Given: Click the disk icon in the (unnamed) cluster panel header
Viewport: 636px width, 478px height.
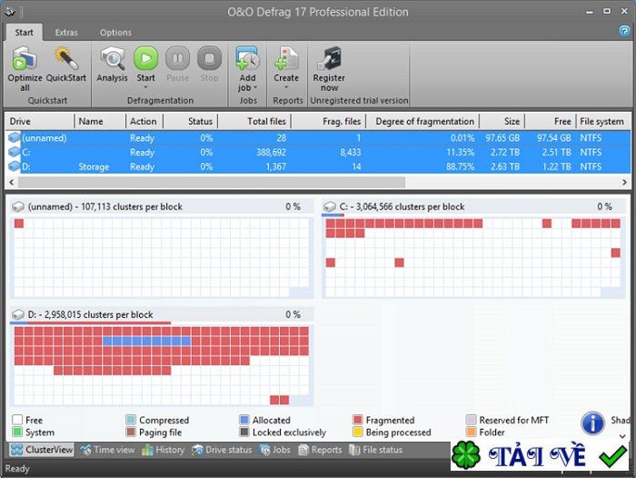Looking at the screenshot, I should click(x=18, y=207).
